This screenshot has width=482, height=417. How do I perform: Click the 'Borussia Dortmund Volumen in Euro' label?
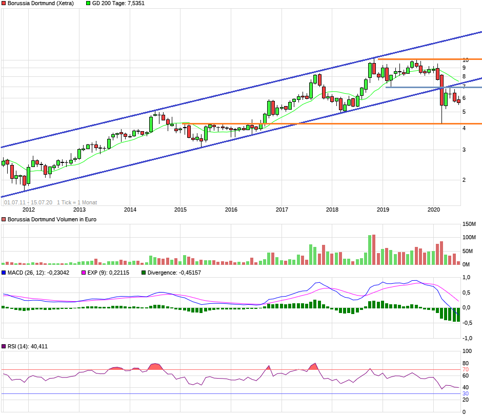point(52,219)
